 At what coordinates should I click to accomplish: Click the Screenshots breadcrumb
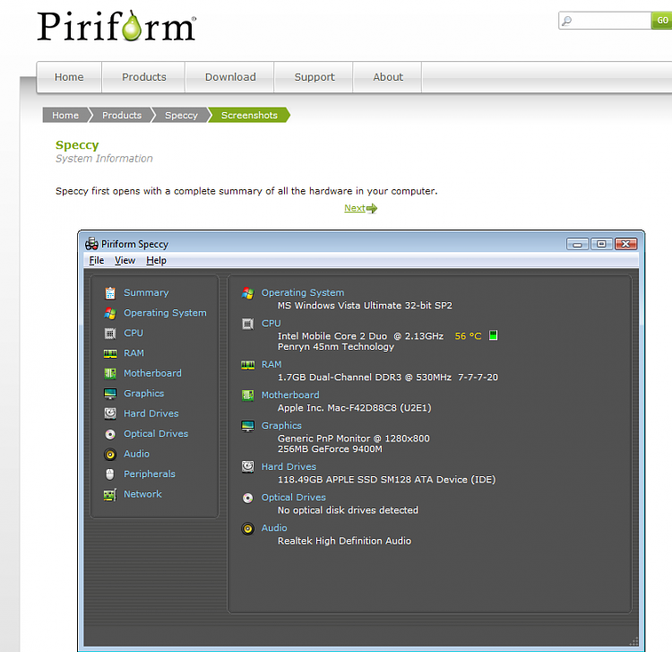point(249,115)
